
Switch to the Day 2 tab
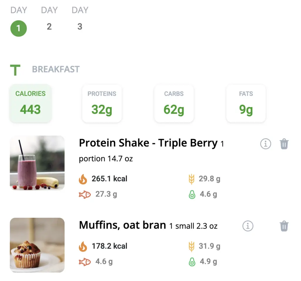coord(49,26)
